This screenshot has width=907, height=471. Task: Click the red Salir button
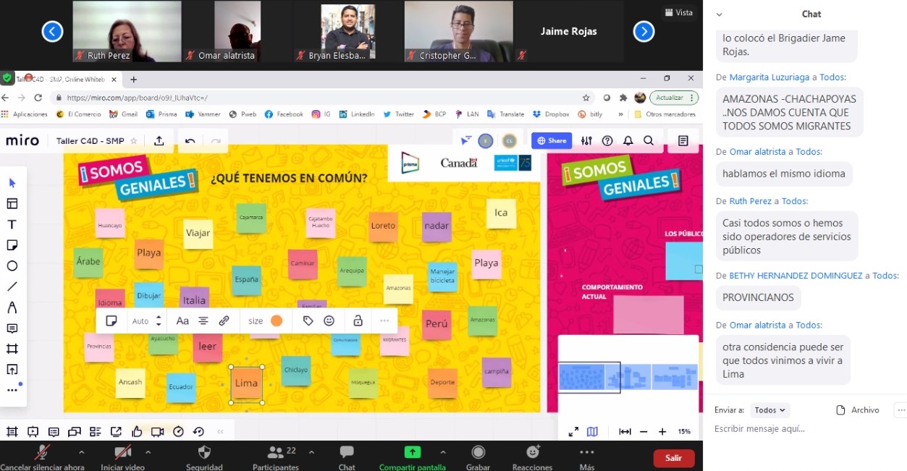(x=673, y=458)
